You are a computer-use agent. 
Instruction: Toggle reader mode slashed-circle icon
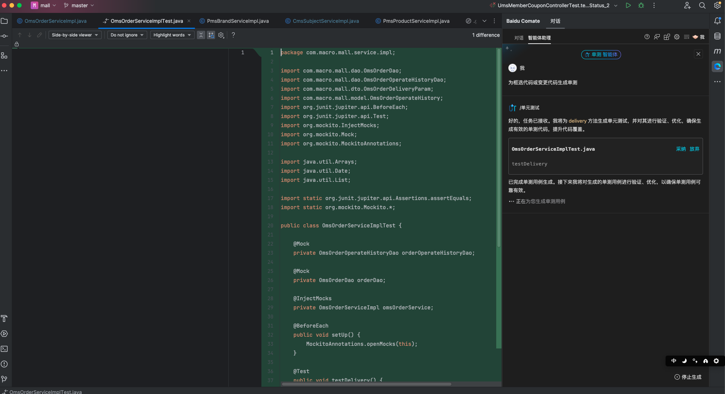pyautogui.click(x=469, y=21)
